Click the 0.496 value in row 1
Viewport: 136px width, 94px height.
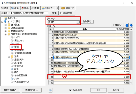click(x=126, y=32)
